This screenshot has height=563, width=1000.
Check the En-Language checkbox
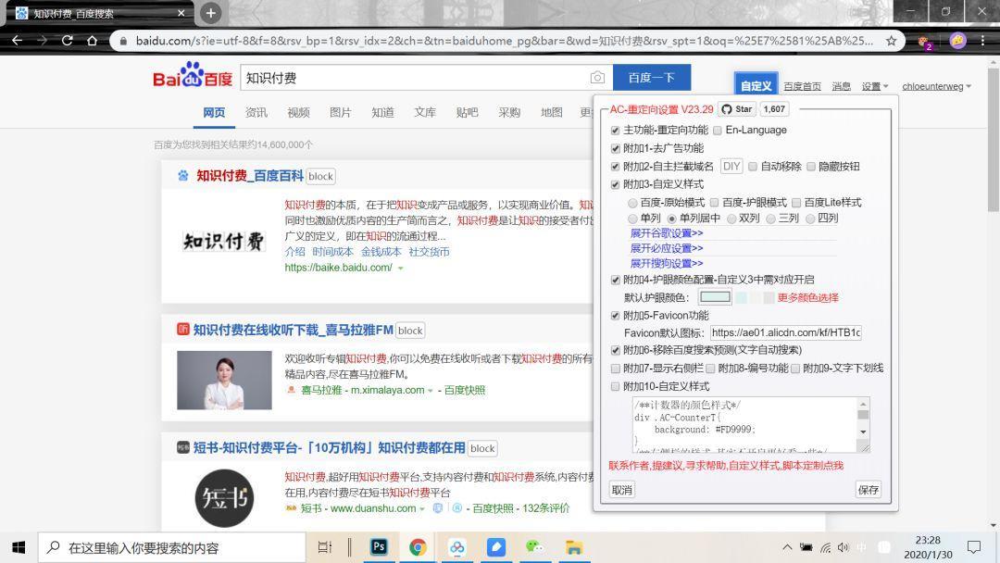716,130
